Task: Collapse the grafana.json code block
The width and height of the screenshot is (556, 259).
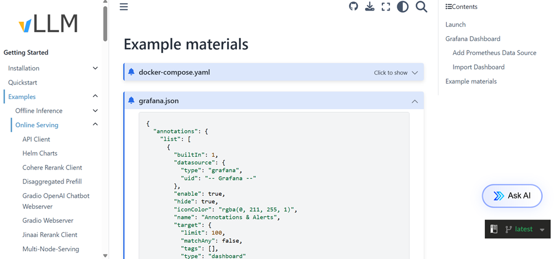Action: [x=415, y=101]
